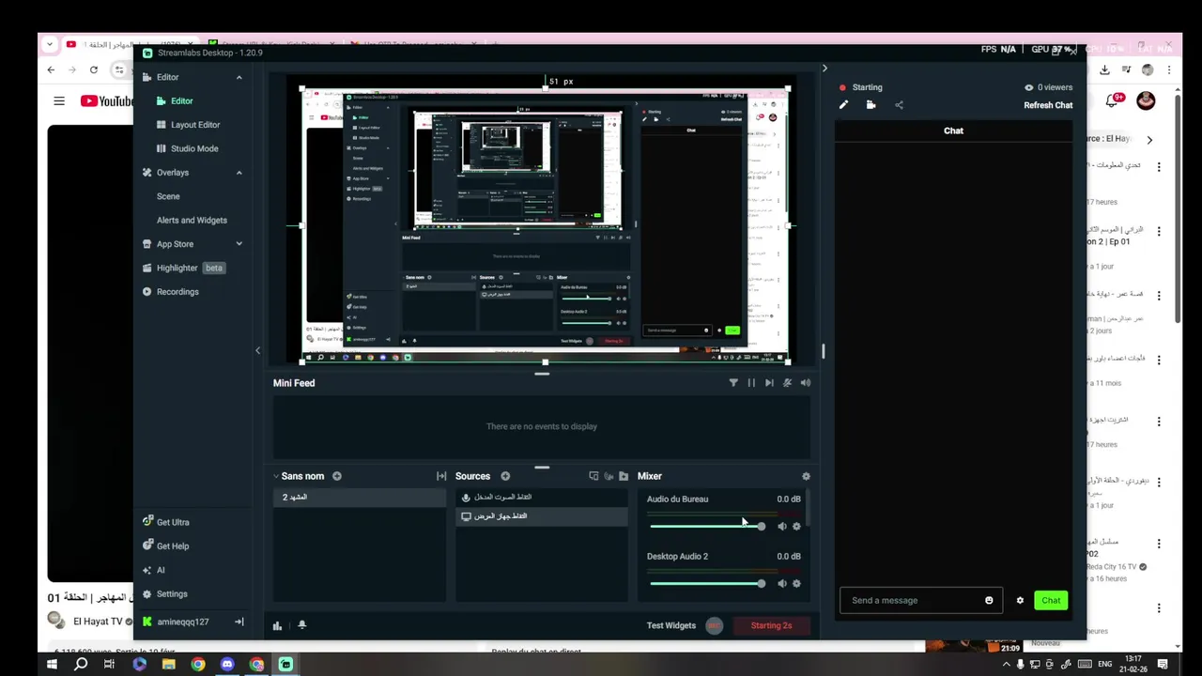1202x676 pixels.
Task: Click the green Chat send button
Action: [x=1050, y=601]
